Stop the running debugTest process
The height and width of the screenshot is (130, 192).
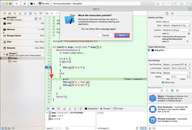tap(25, 4)
